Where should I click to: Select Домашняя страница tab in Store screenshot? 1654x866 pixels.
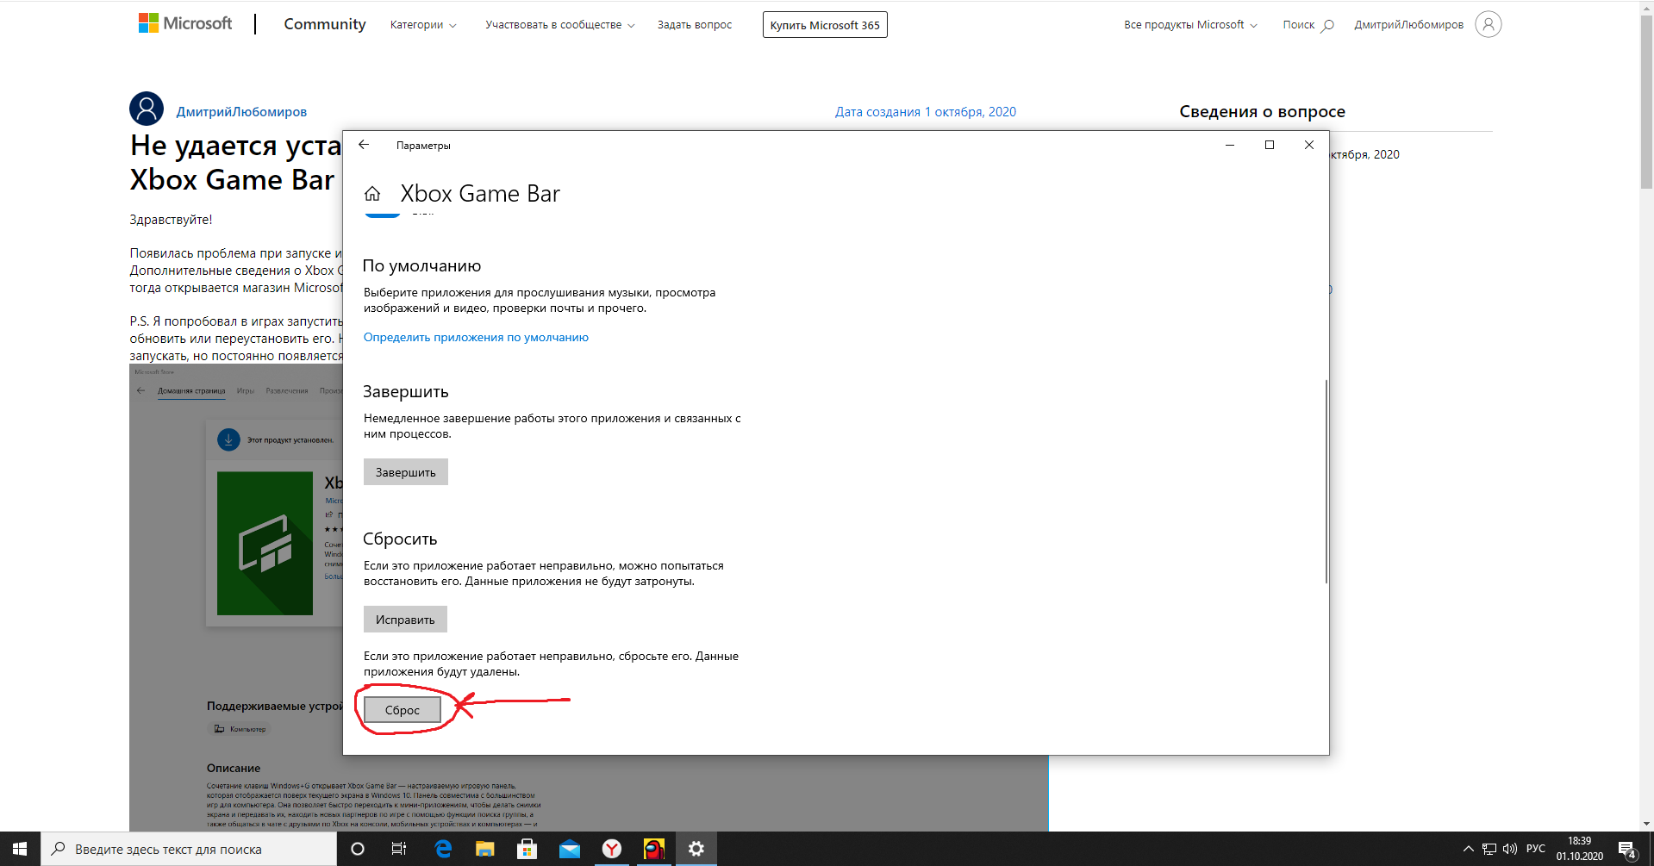191,391
